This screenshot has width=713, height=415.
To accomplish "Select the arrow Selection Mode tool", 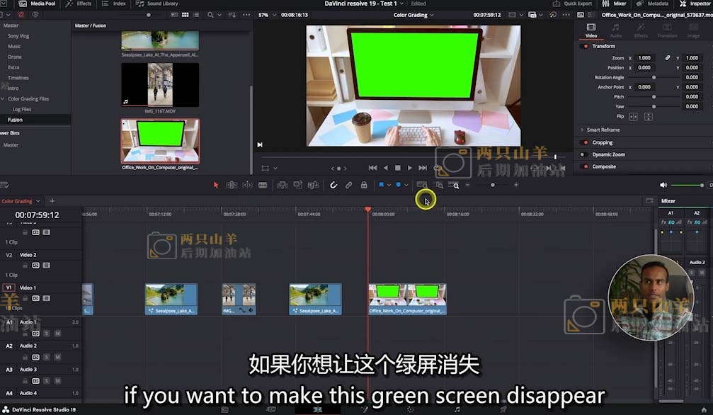I will click(x=217, y=185).
